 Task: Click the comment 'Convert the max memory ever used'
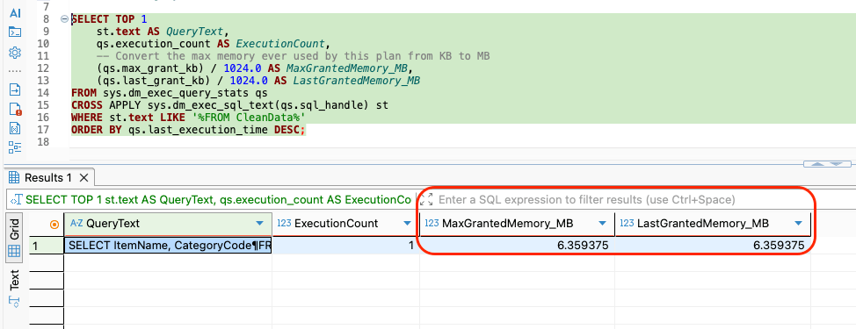point(294,56)
